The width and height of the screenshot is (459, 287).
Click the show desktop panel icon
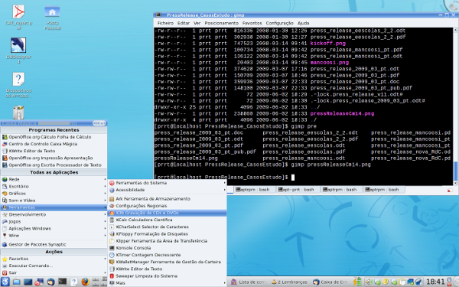click(x=28, y=282)
